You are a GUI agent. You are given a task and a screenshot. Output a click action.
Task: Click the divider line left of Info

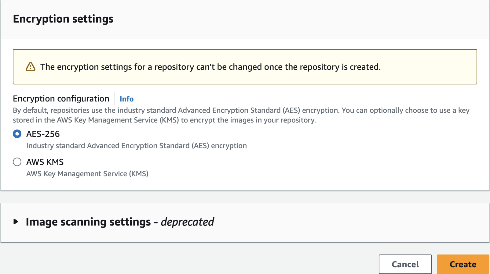click(x=115, y=99)
